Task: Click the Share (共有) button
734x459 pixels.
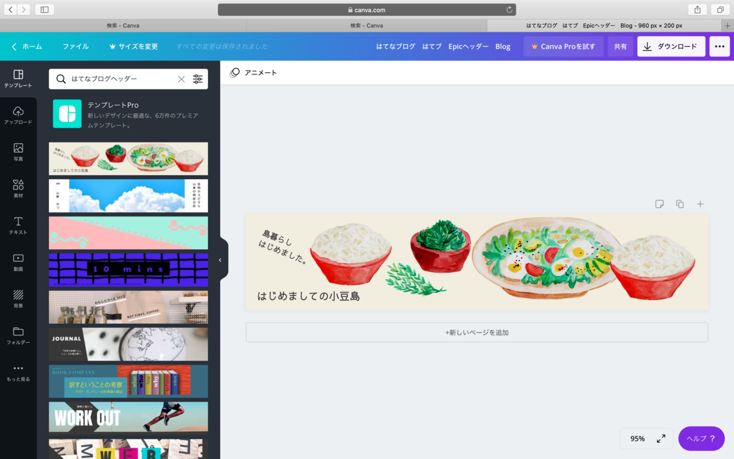Action: pos(620,47)
